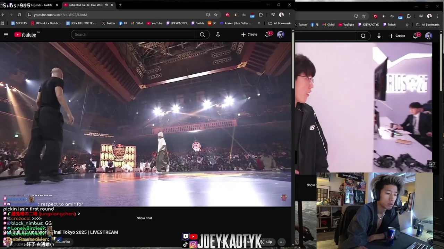Image resolution: width=444 pixels, height=249 pixels.
Task: Open the Twitch bookmark in front window
Action: click(198, 24)
